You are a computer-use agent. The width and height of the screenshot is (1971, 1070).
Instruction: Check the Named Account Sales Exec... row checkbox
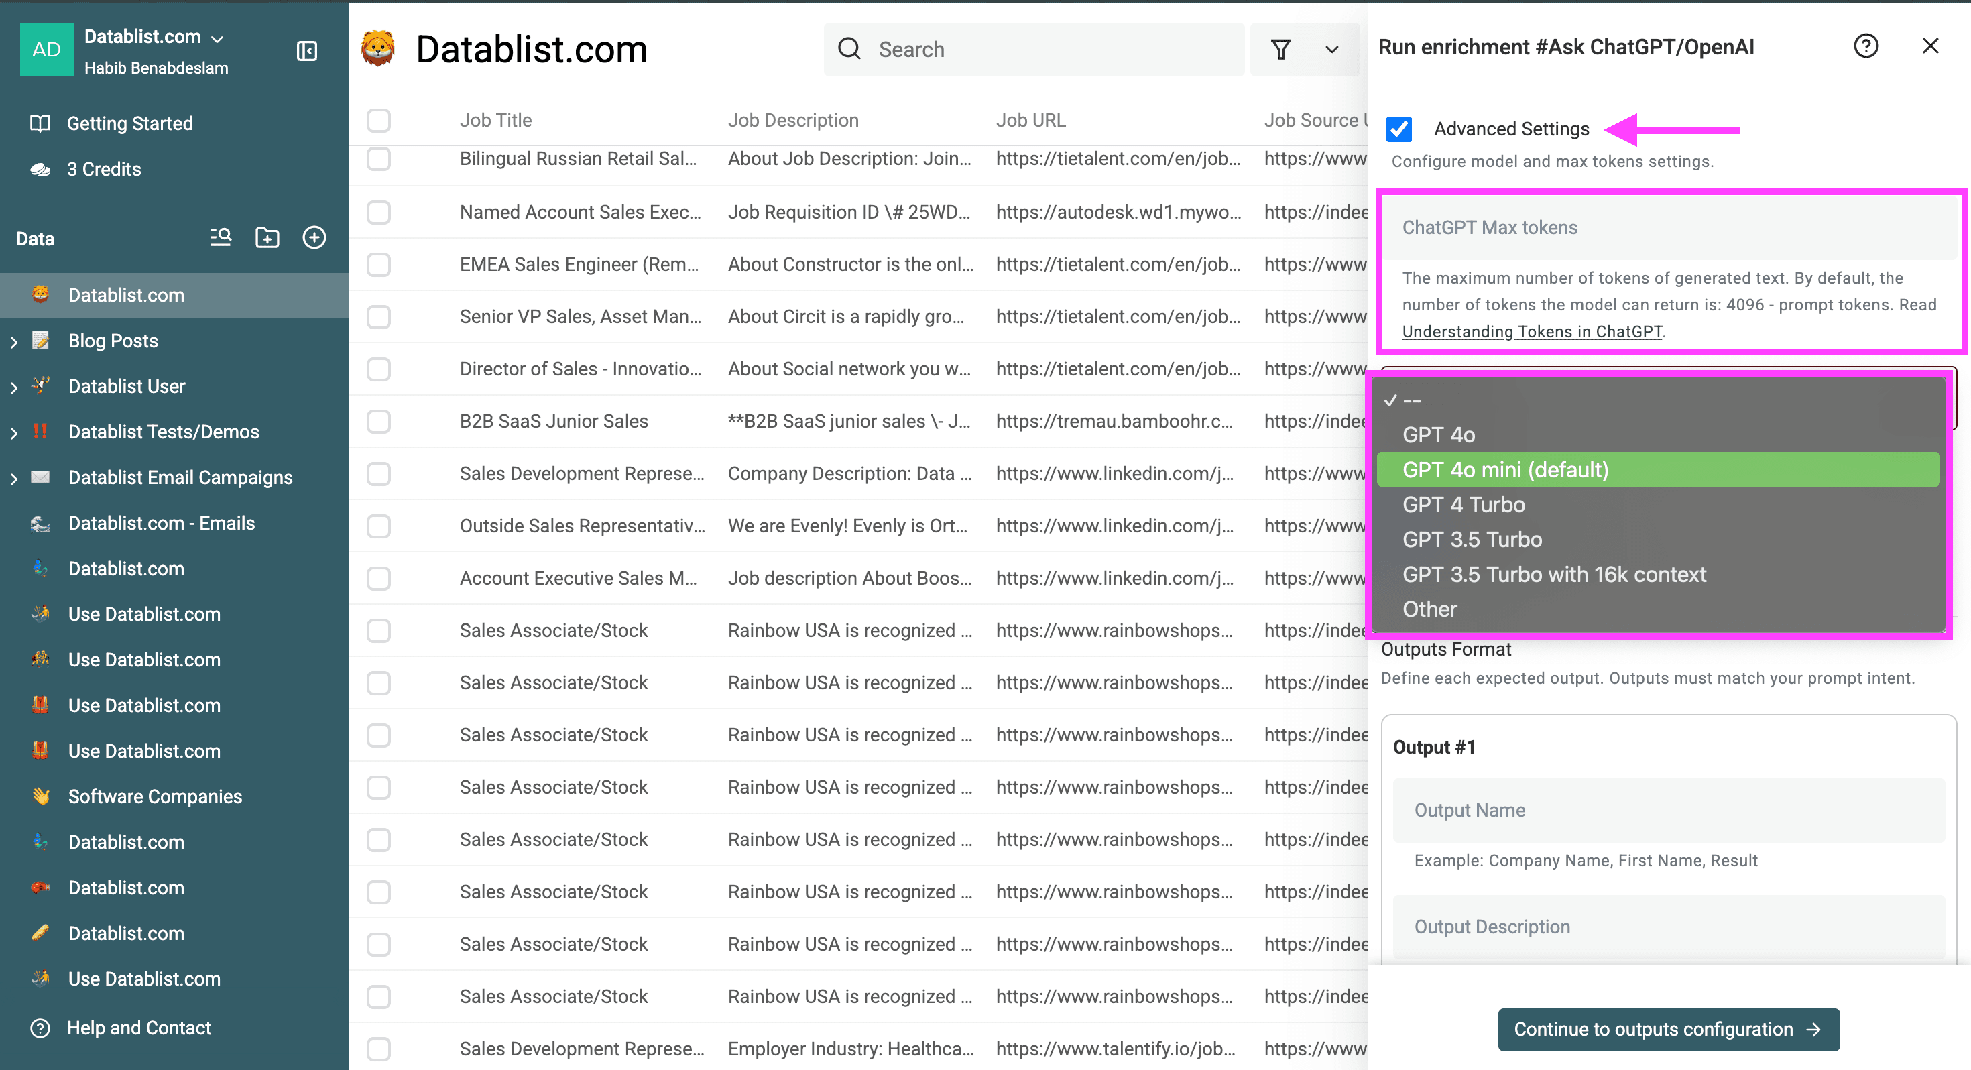[379, 212]
